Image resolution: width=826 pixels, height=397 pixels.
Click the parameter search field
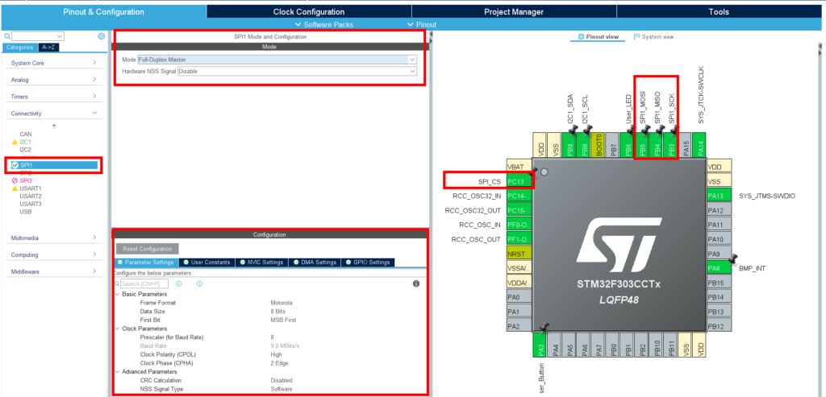(x=144, y=283)
